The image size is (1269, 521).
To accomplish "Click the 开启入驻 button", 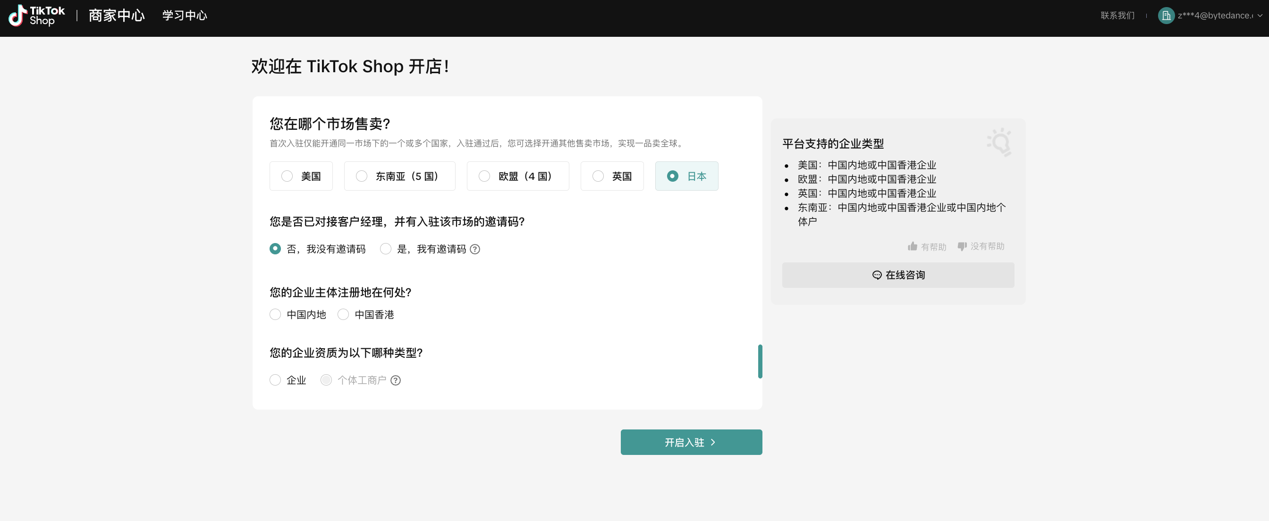I will click(691, 442).
